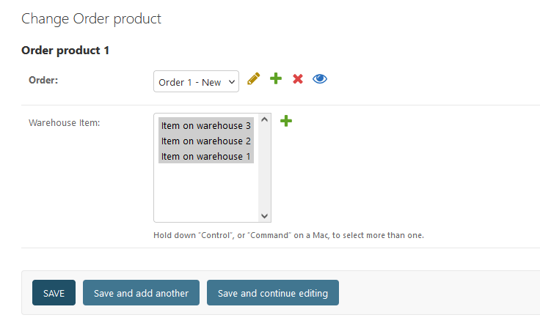Screen dimensions: 540x334
Task: Click the listbox scroll up arrow
Action: click(x=264, y=119)
